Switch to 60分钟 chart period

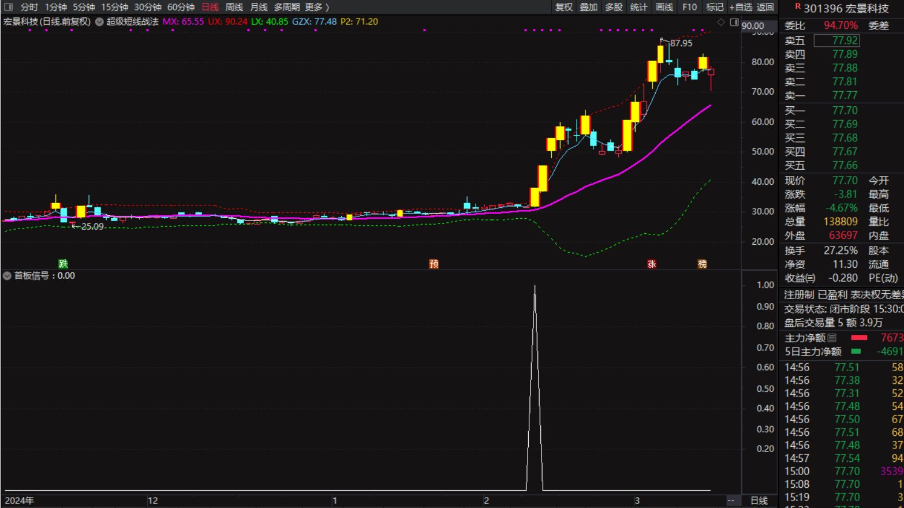181,7
